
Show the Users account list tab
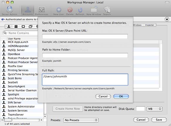click(9, 26)
